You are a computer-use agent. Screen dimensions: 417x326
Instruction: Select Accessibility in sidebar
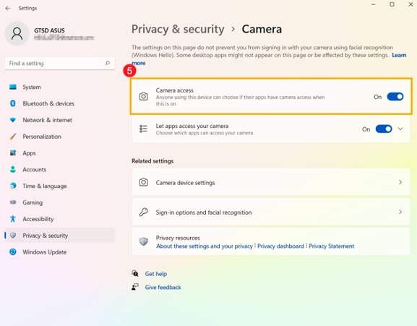(59, 219)
